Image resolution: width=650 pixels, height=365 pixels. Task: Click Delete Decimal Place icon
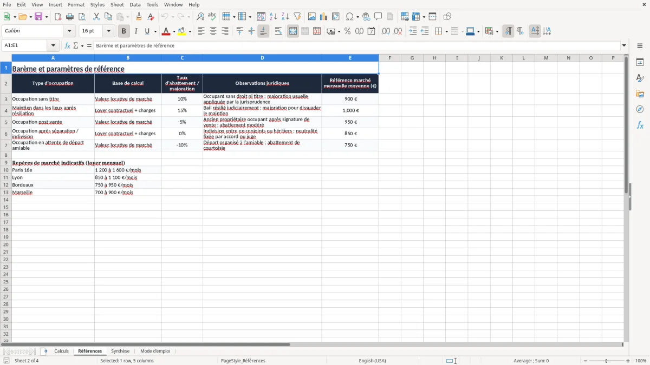[x=398, y=31]
